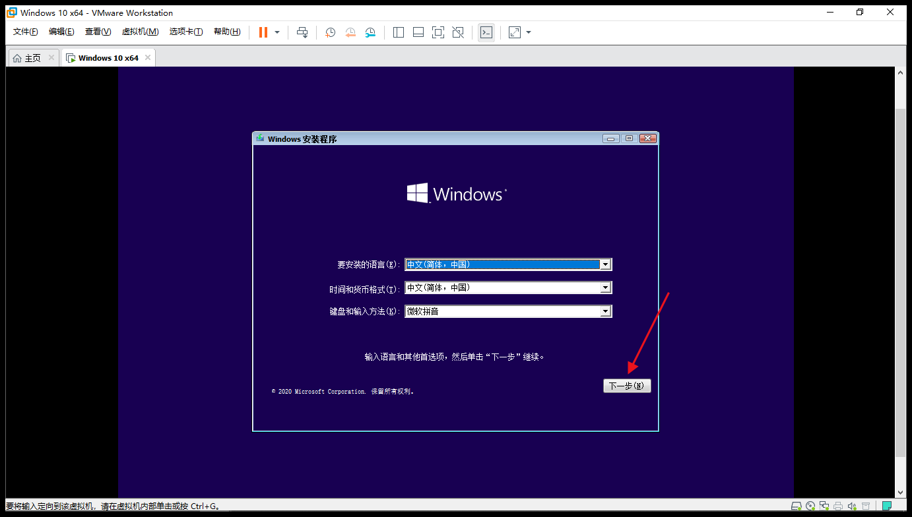The width and height of the screenshot is (912, 517).
Task: Open the 文件(F) menu
Action: pyautogui.click(x=26, y=32)
